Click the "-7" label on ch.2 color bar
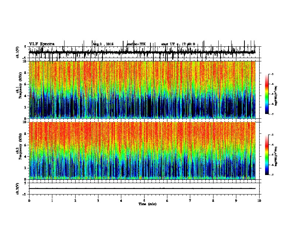Image resolution: width=292 pixels, height=225 pixels. click(x=272, y=175)
